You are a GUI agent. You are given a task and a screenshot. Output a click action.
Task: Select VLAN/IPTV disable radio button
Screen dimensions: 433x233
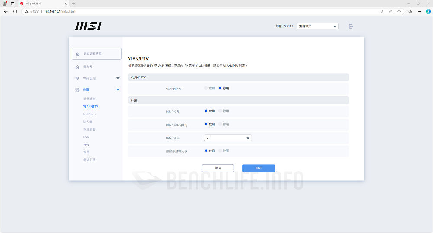coord(220,88)
